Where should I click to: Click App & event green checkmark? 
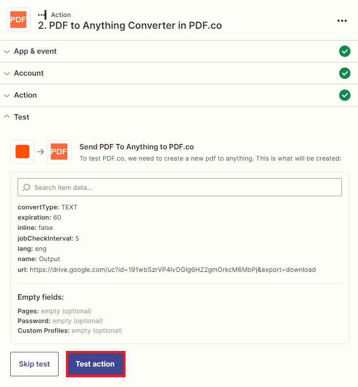(x=345, y=51)
